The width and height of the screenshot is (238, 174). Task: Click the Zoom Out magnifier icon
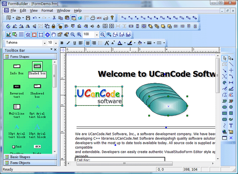(73, 35)
